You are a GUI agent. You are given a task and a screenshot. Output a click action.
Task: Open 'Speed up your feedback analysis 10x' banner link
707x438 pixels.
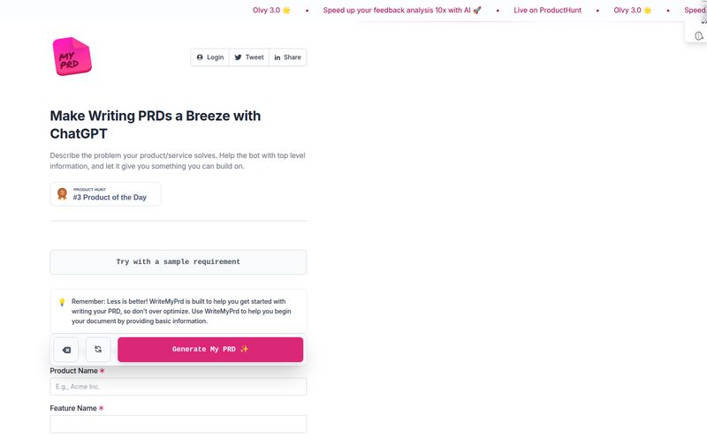coord(402,10)
